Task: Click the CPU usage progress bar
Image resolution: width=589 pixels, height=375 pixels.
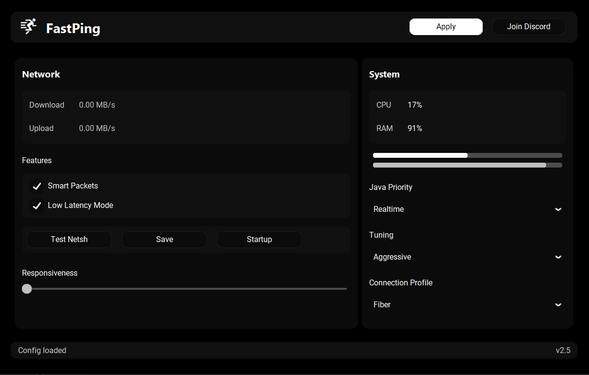Action: 467,155
